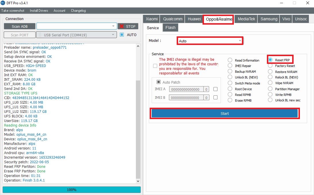Select the Wipe NVRAM option
Screen dimensions: 314x195
(270, 83)
